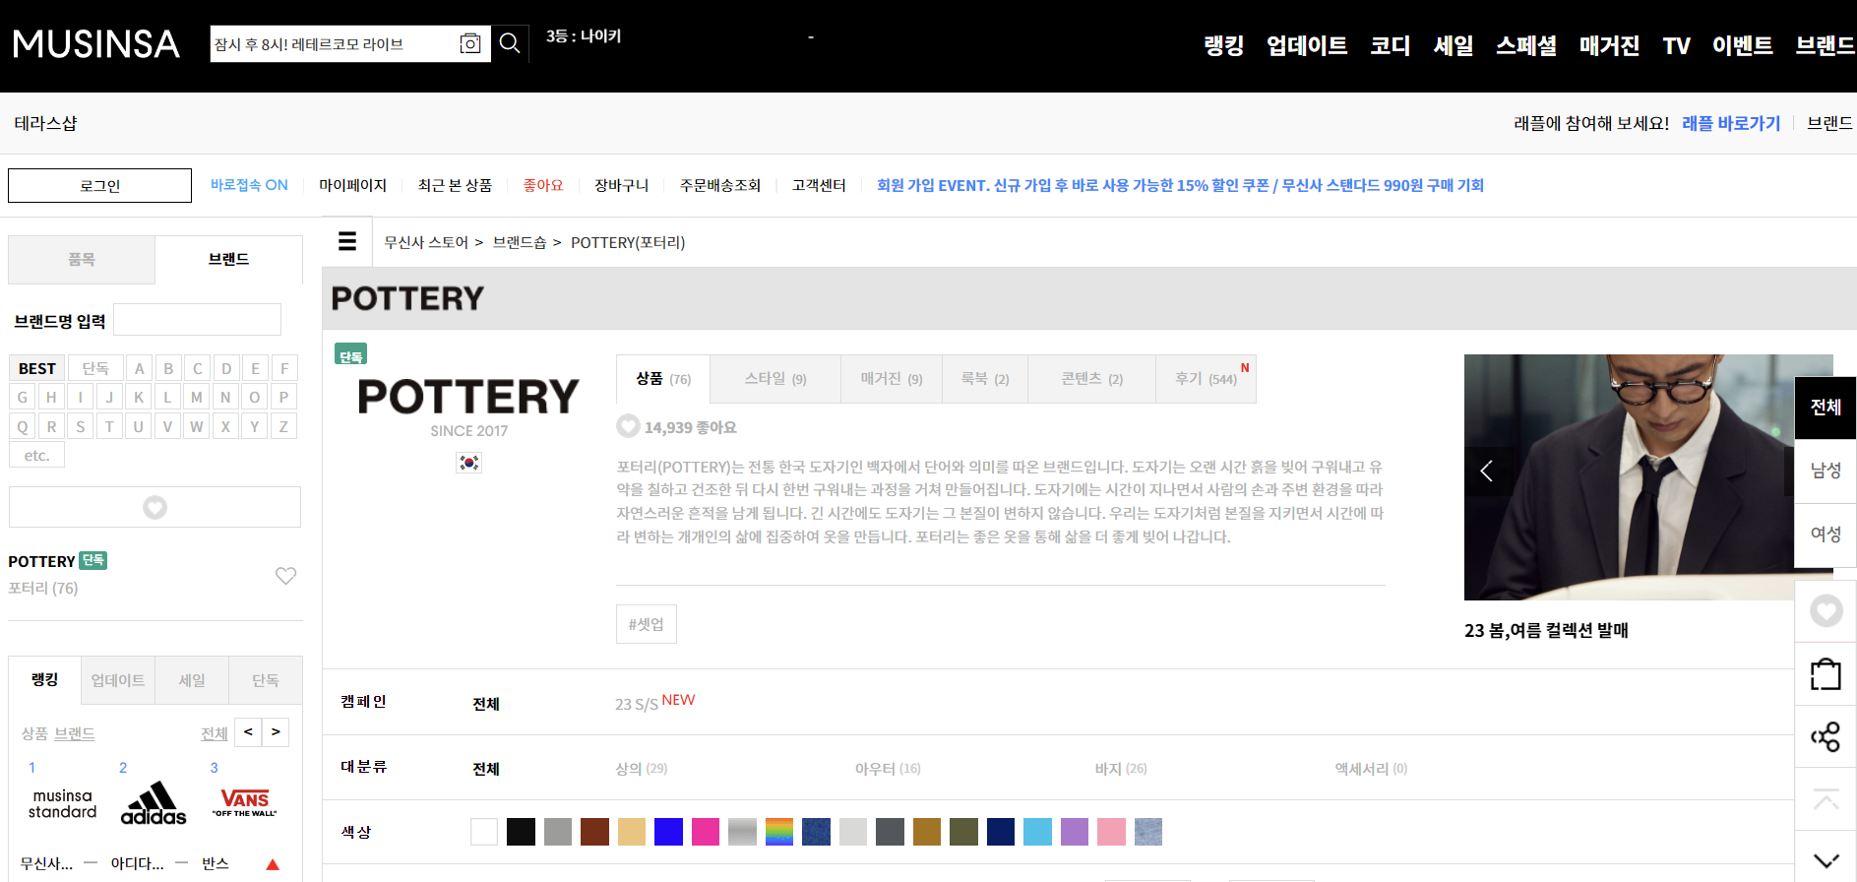1857x882 pixels.
Task: Select 남성 gender filter
Action: click(x=1826, y=471)
